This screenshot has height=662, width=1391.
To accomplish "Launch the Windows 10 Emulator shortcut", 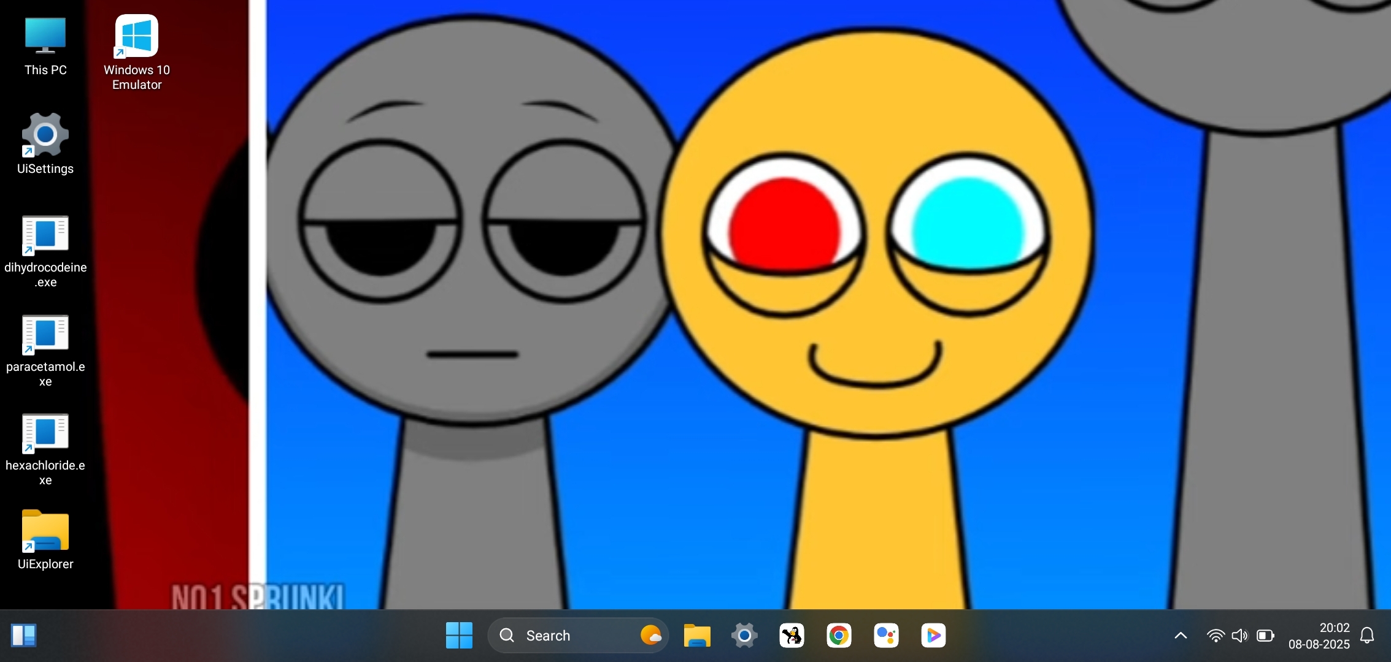I will click(136, 53).
